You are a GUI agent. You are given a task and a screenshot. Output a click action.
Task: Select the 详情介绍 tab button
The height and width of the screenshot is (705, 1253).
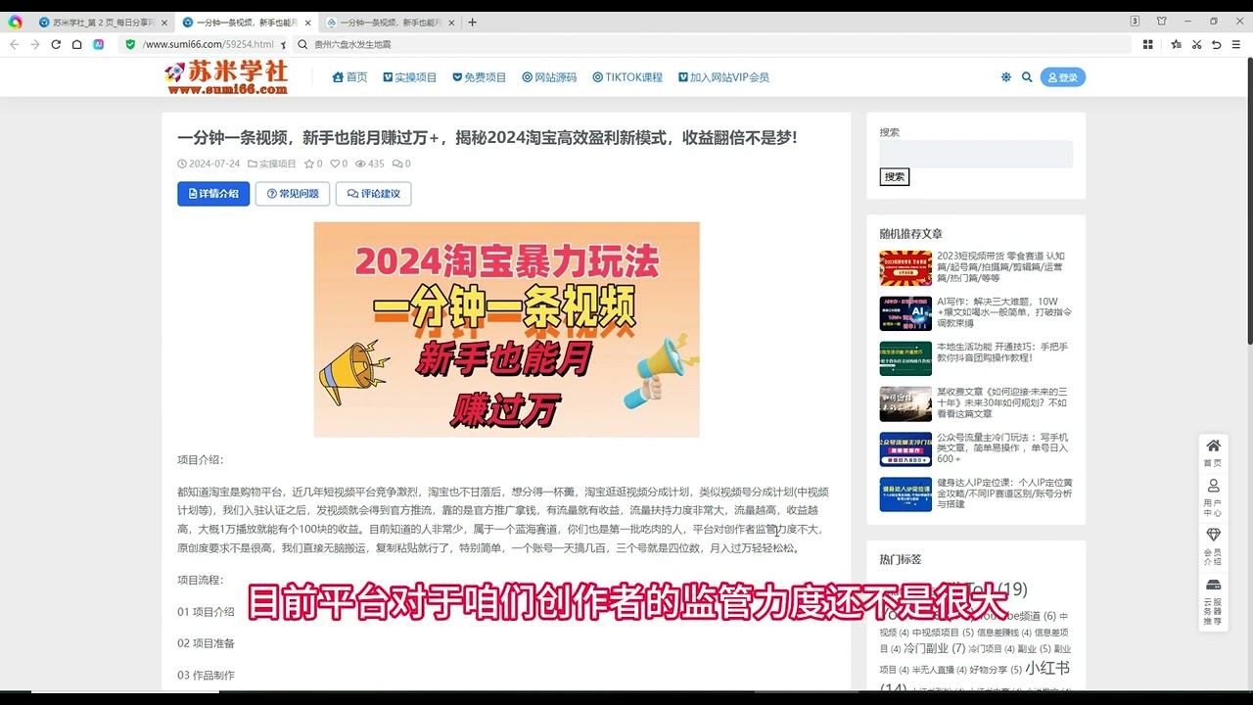(213, 194)
